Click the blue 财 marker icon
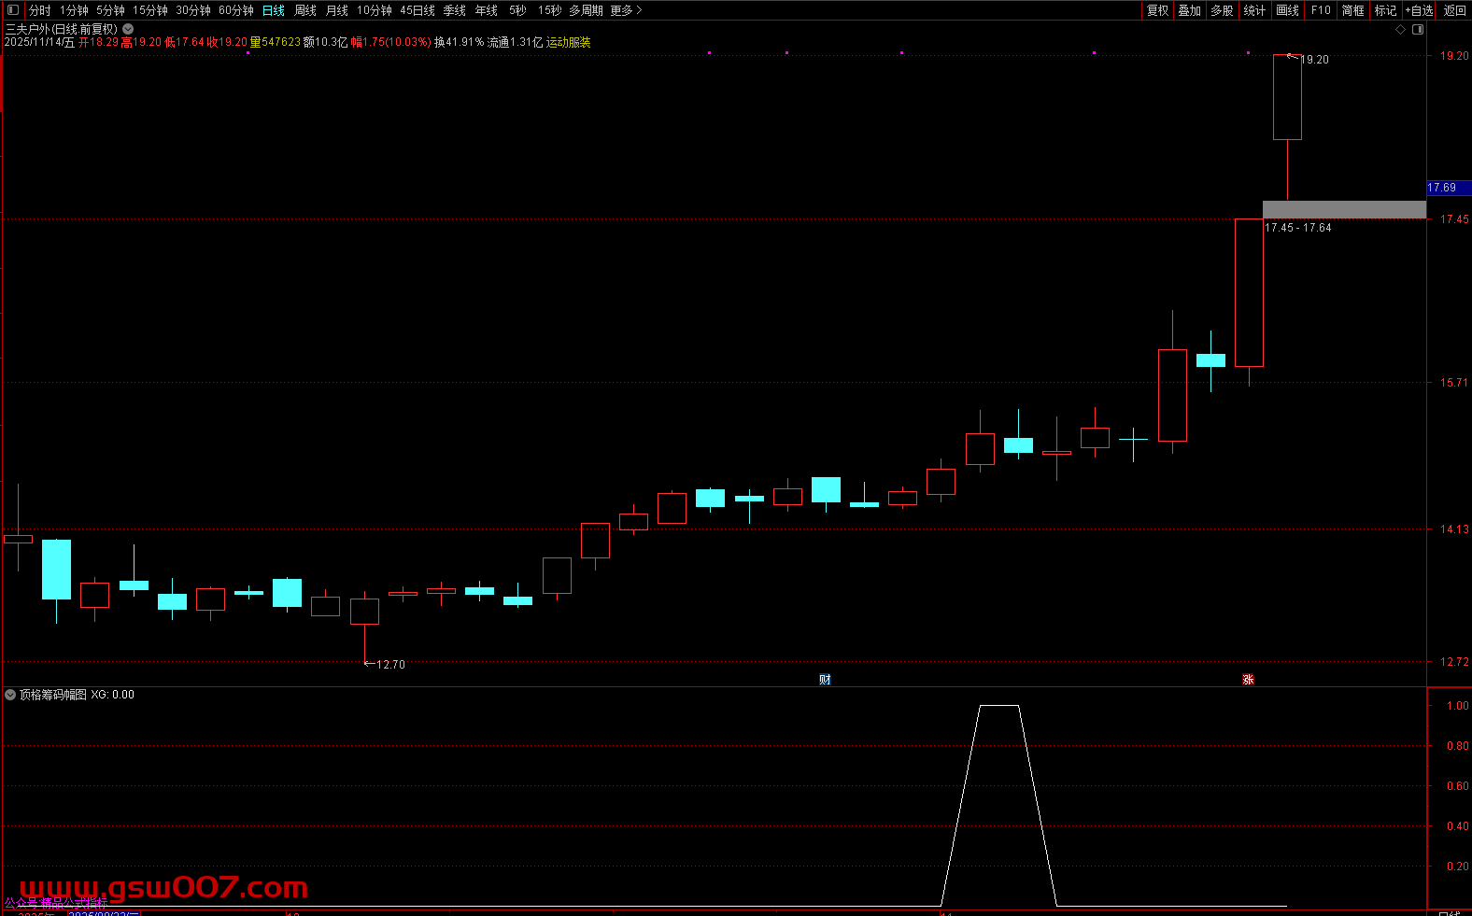 825,680
